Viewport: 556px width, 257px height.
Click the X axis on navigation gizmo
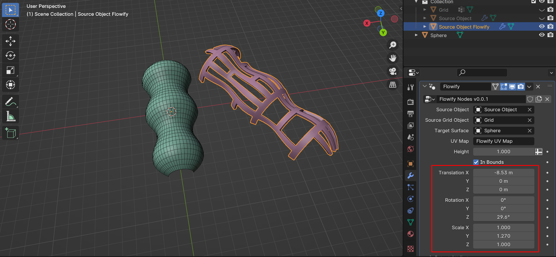coord(367,23)
